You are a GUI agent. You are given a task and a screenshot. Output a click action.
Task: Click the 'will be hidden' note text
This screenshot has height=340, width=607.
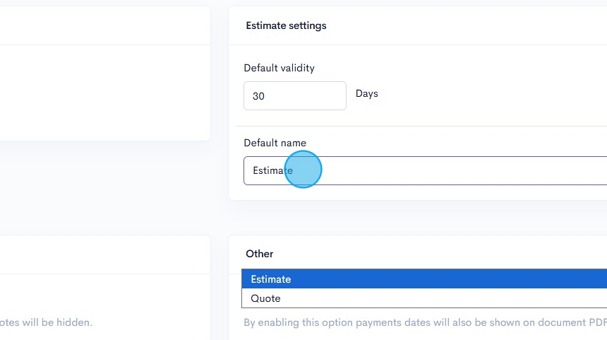[46, 322]
